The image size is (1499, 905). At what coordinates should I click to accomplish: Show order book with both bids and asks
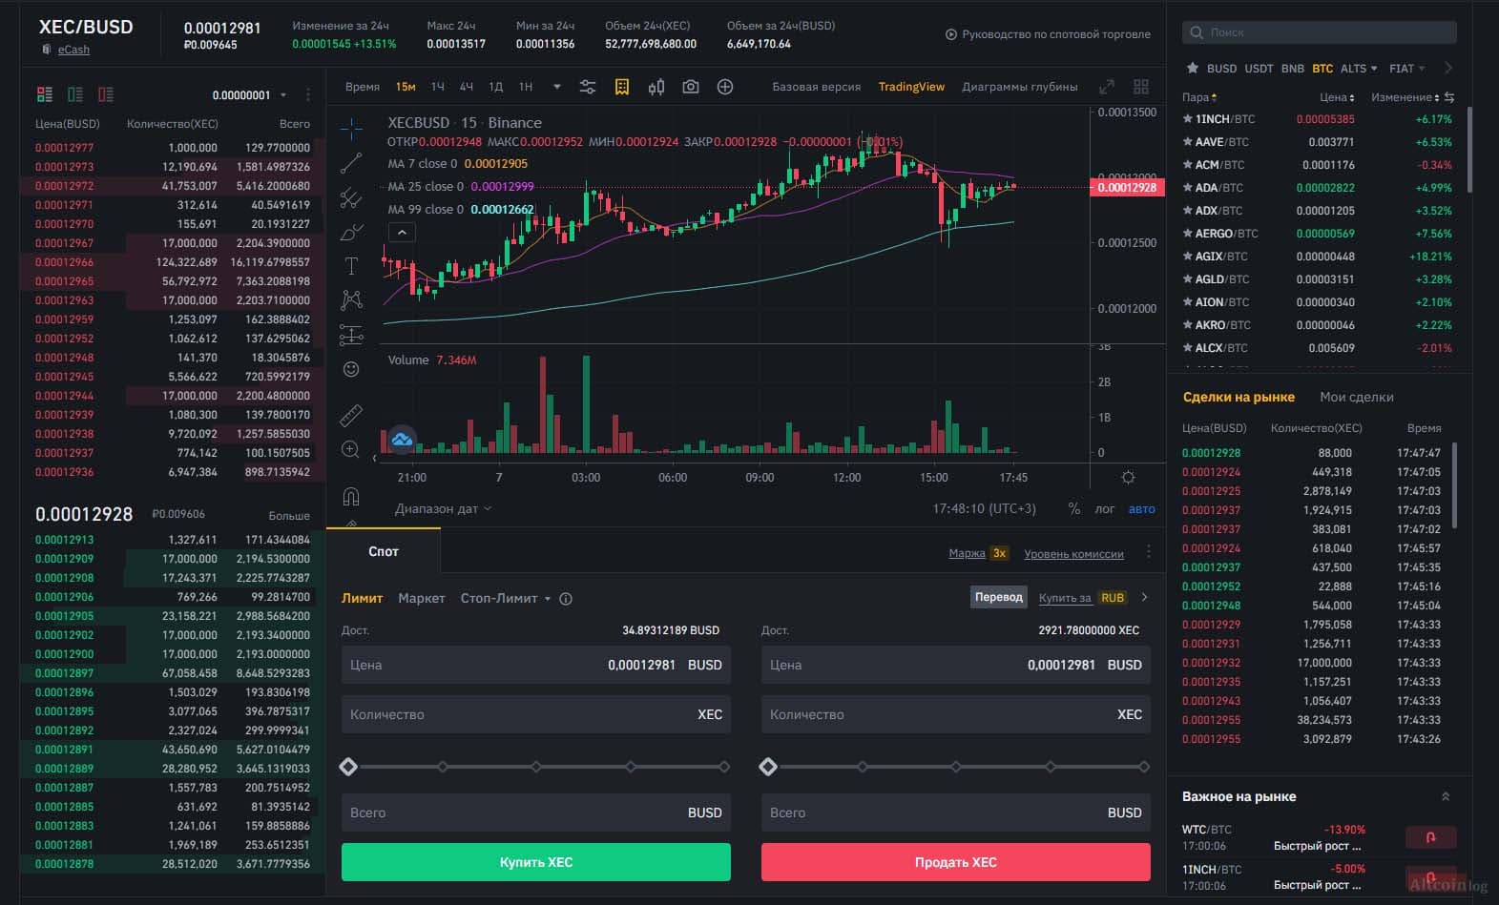(45, 94)
